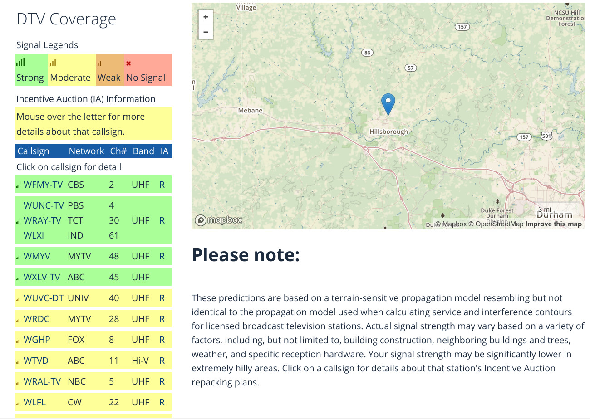The height and width of the screenshot is (419, 590).
Task: Click the blue location marker pin
Action: pos(388,103)
